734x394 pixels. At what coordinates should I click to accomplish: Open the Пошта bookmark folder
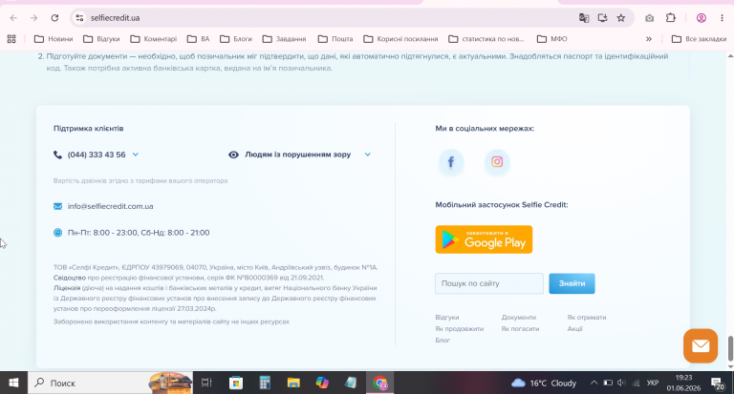(335, 39)
